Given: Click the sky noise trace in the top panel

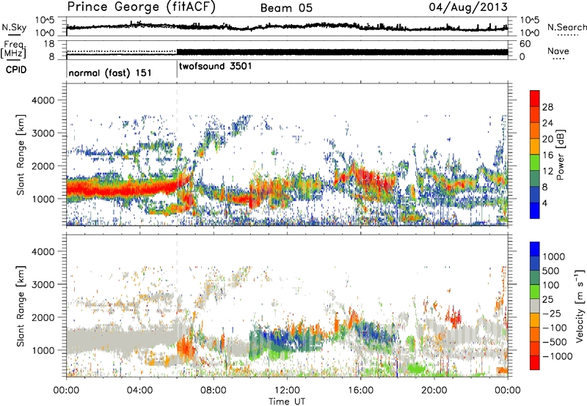Looking at the screenshot, I should pos(287,26).
